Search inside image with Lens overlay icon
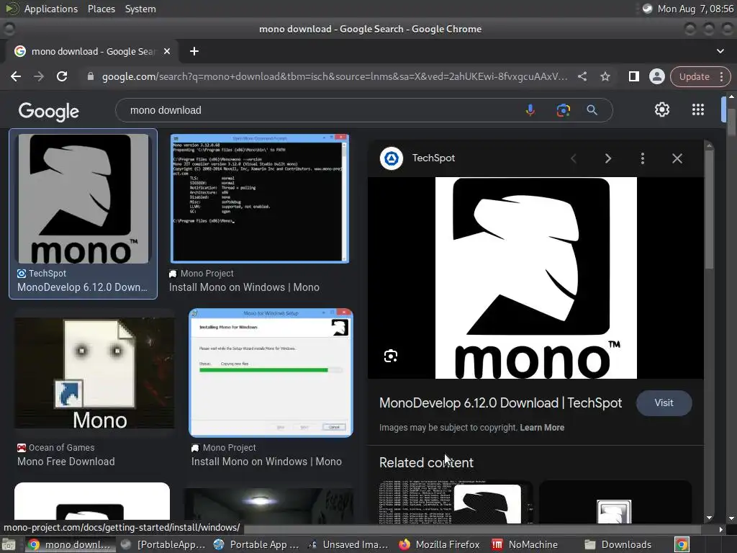737x553 pixels. tap(391, 356)
